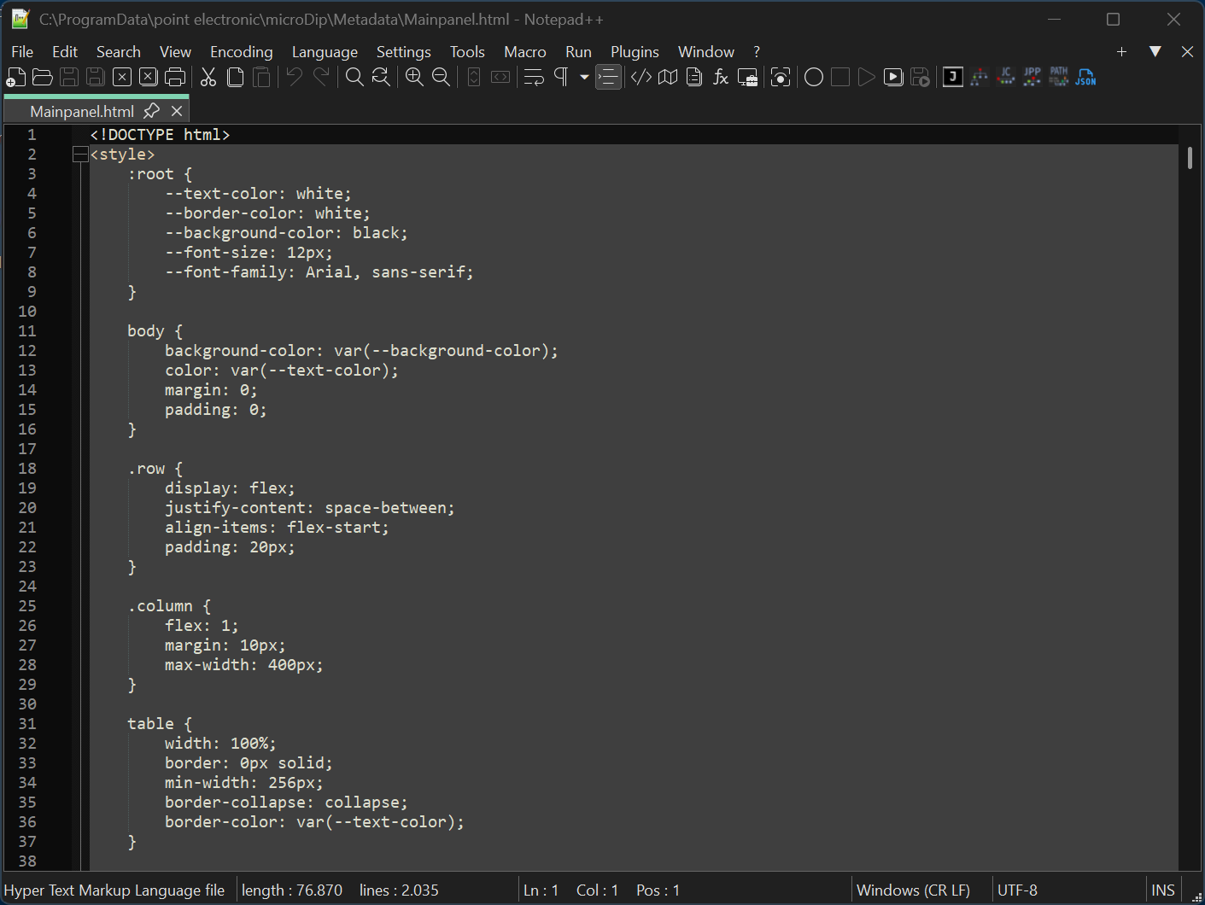Copy selection using the Copy icon
This screenshot has height=905, width=1205.
point(235,78)
